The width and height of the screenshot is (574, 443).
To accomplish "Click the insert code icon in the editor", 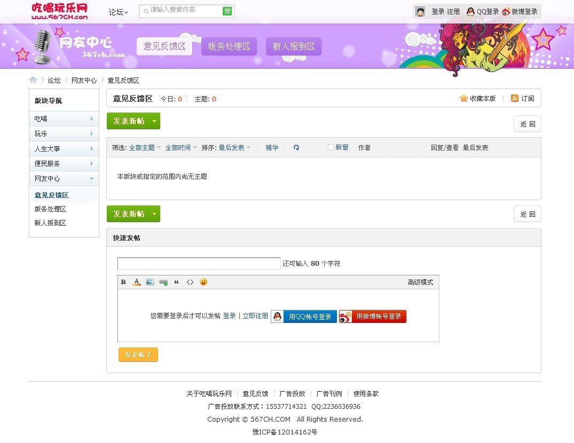I will [190, 282].
